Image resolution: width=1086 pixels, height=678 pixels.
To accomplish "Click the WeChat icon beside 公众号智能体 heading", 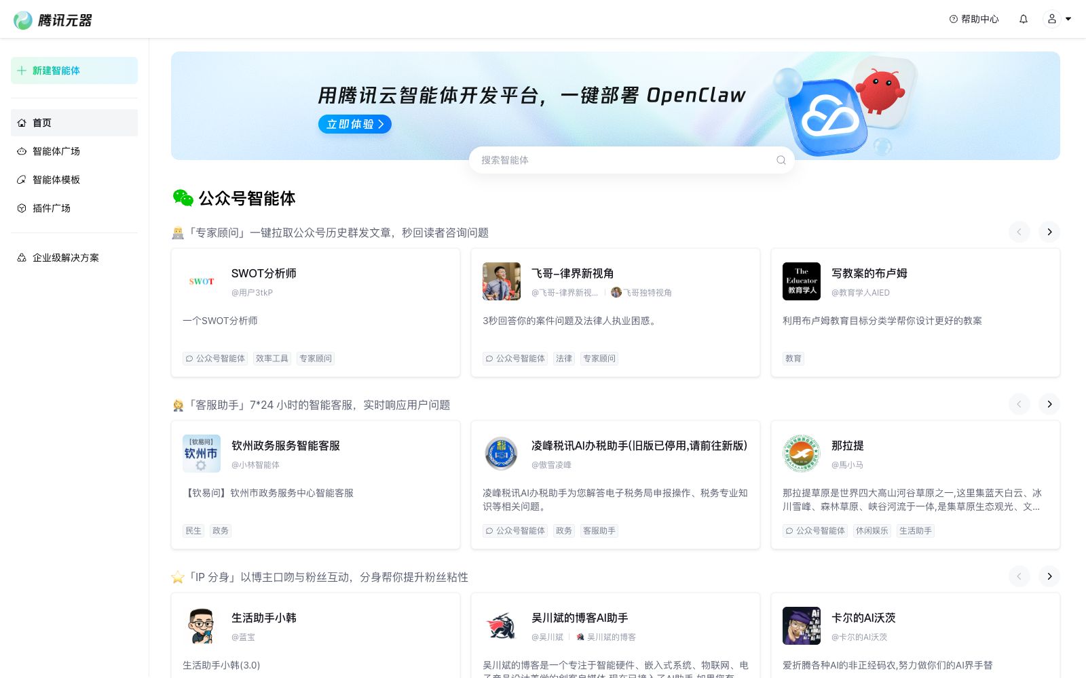I will [x=183, y=198].
